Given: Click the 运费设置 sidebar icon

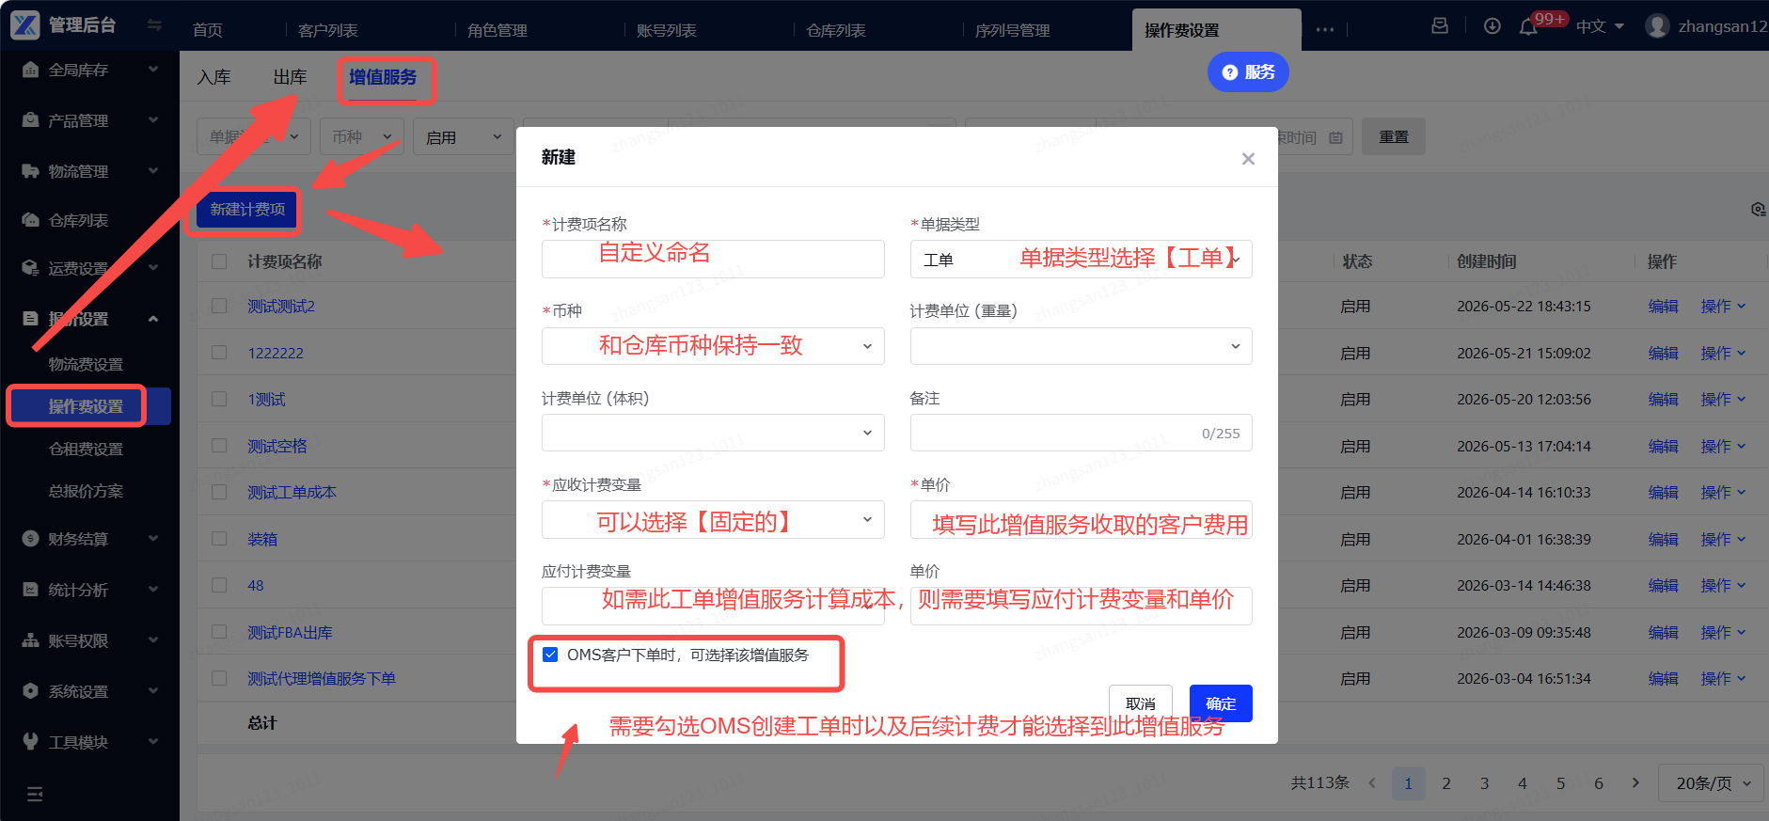Looking at the screenshot, I should click(x=30, y=268).
